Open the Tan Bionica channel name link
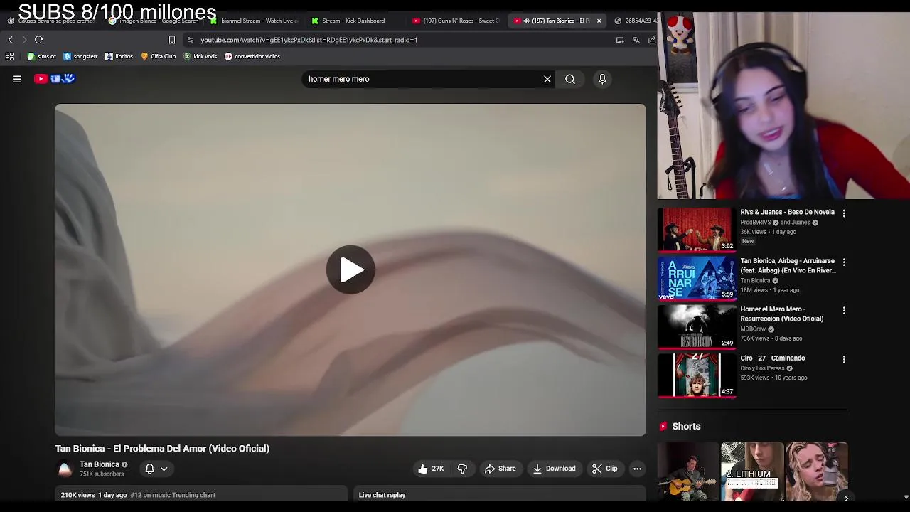910x512 pixels. (100, 464)
